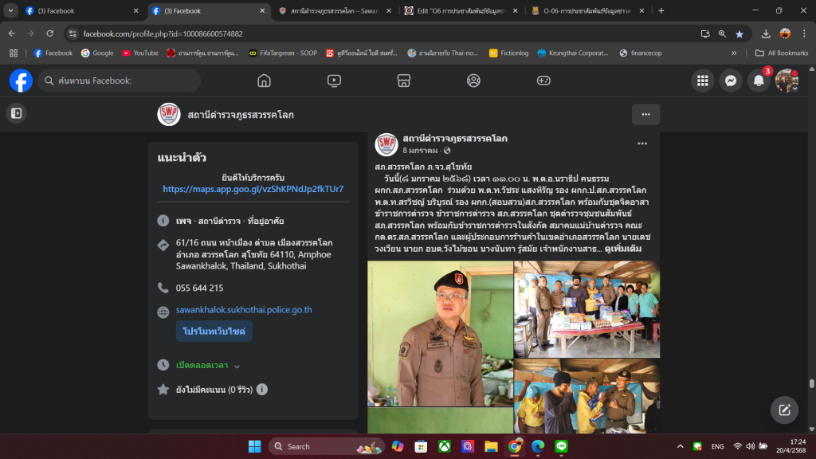Open the Groups icon in navigation
This screenshot has height=459, width=816.
473,80
